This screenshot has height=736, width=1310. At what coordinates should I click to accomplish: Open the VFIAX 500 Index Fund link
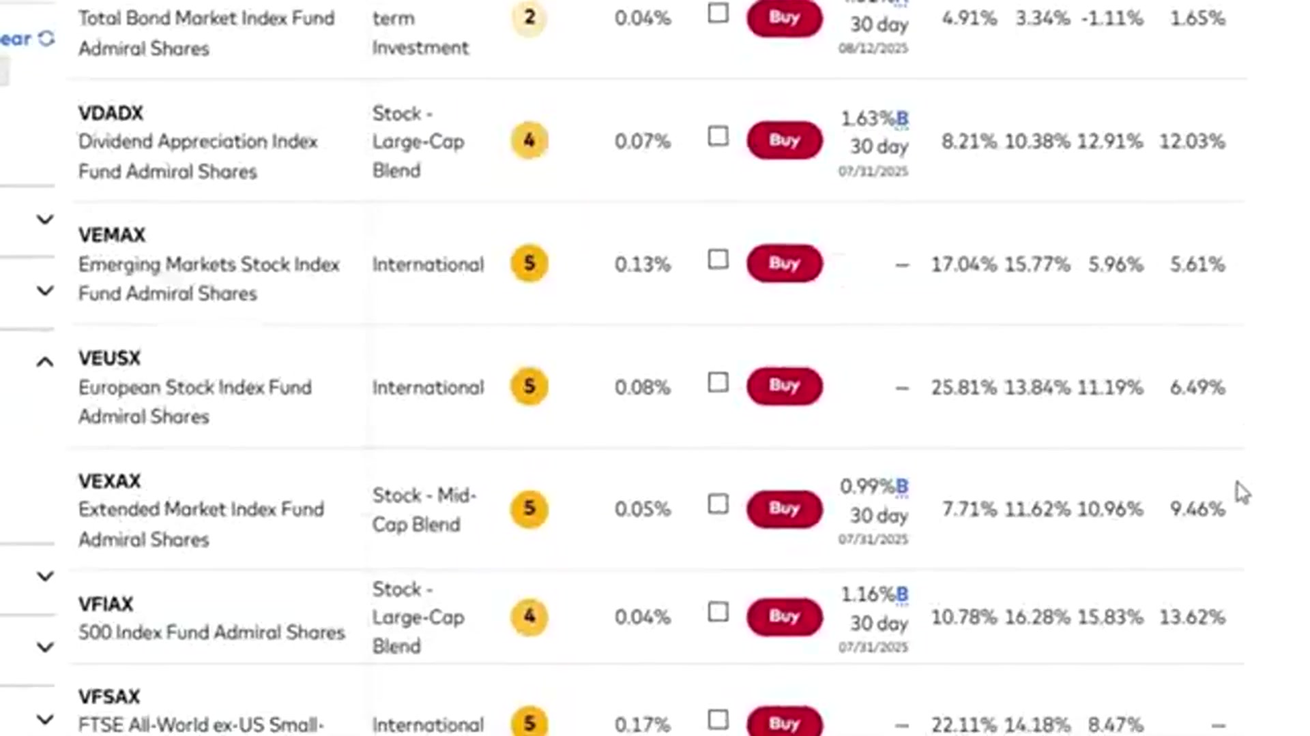(212, 632)
